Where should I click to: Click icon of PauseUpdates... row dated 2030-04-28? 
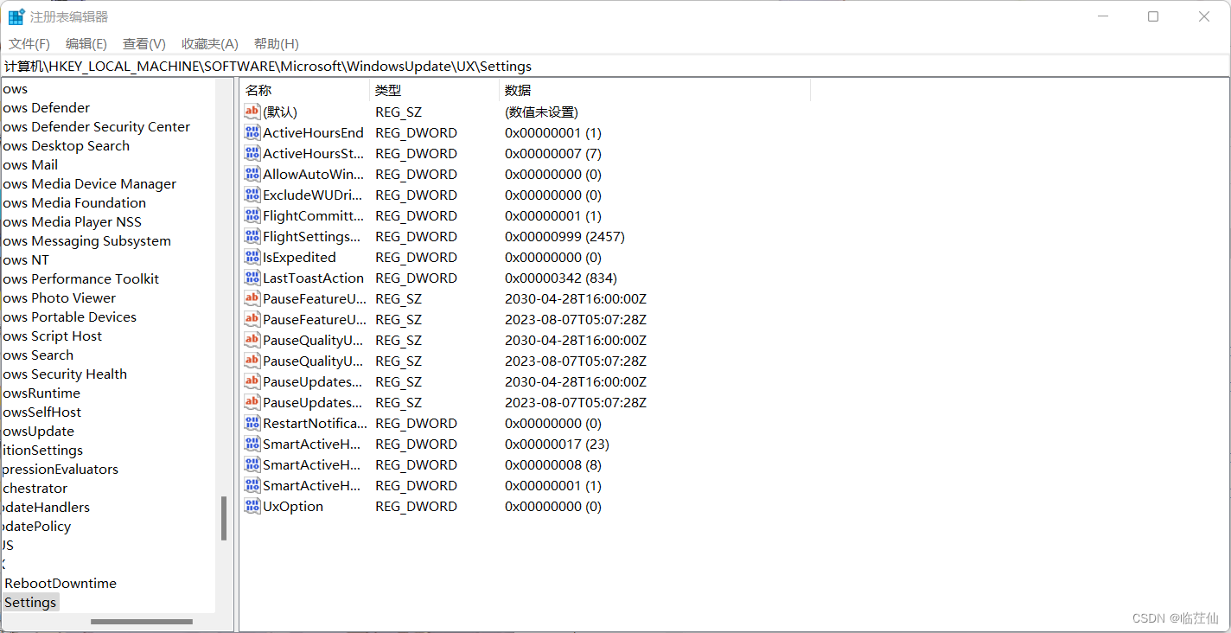pyautogui.click(x=252, y=381)
